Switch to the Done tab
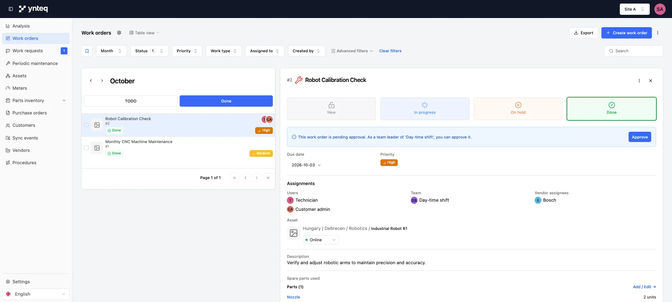Viewport: 672px width, 302px height. point(226,101)
